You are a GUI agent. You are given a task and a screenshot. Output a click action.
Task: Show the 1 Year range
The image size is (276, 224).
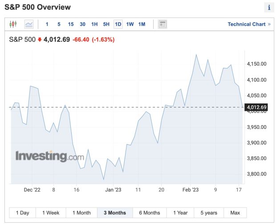pyautogui.click(x=180, y=213)
